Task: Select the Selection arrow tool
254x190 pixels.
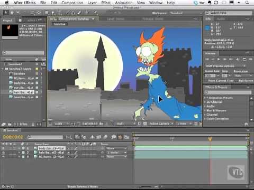Action: click(6, 13)
